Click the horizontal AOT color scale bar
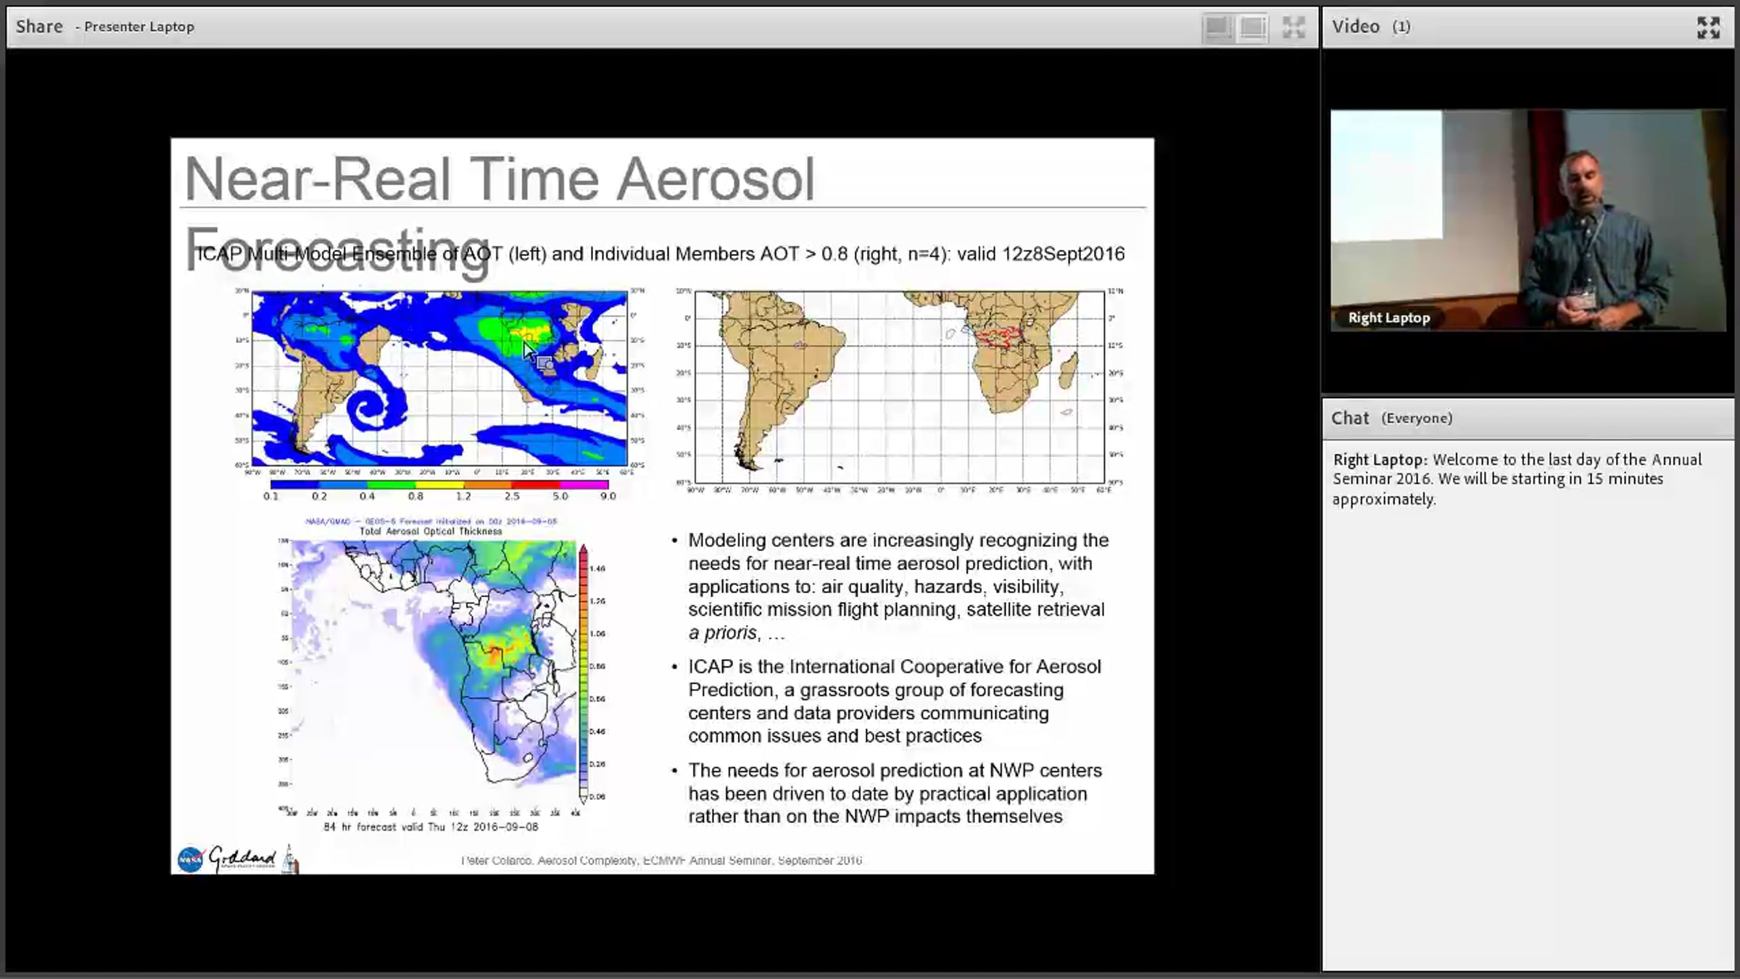Screen dimensions: 1740x979 [439, 484]
